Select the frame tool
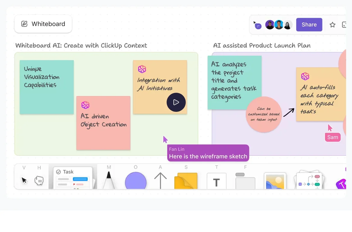The image size is (352, 232). (x=245, y=181)
